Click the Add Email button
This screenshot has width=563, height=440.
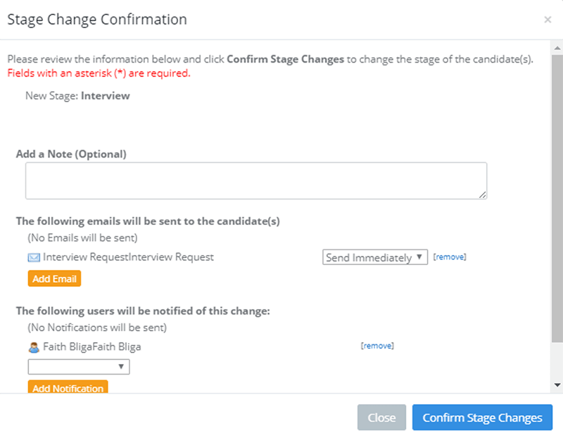point(54,278)
